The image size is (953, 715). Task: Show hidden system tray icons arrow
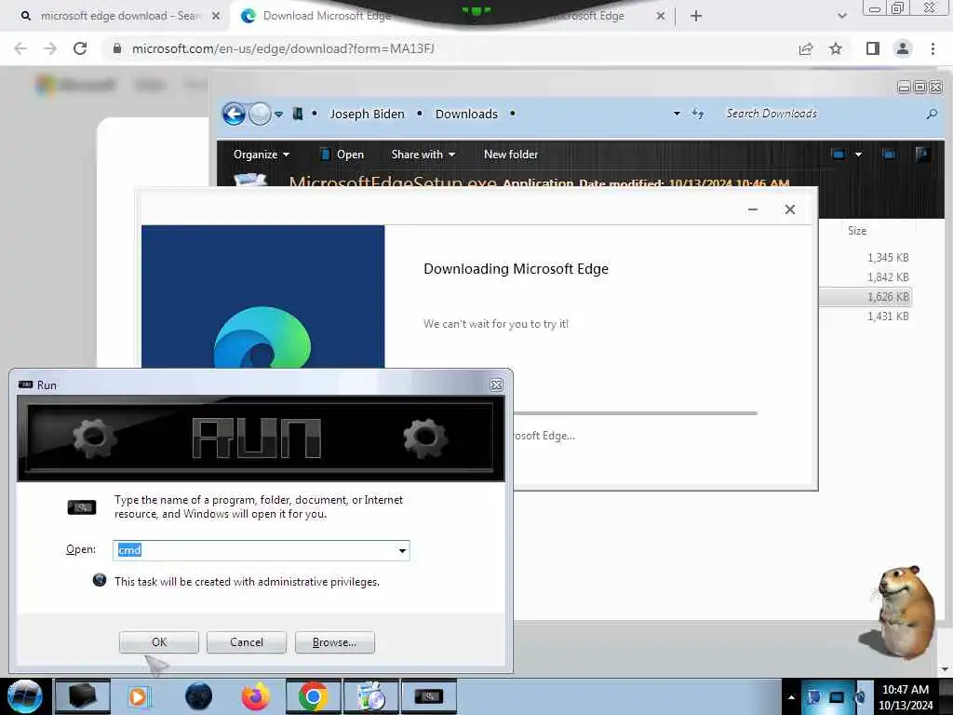click(791, 697)
